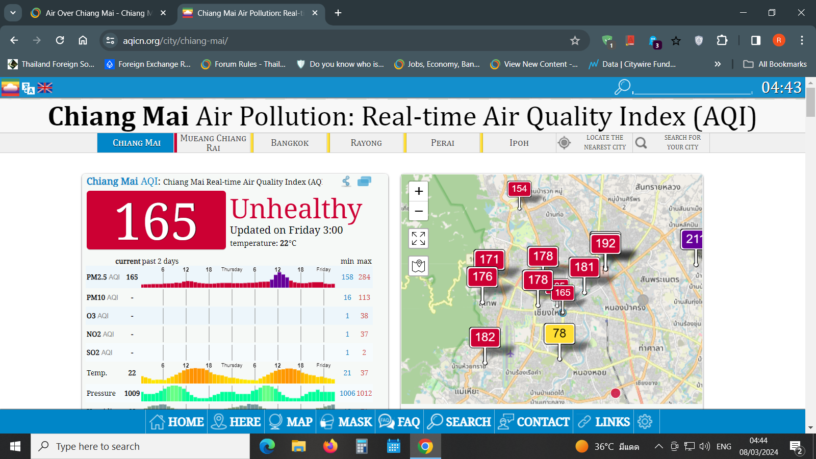Screen dimensions: 816x459
Task: Click the locate nearest city compass icon
Action: click(564, 143)
